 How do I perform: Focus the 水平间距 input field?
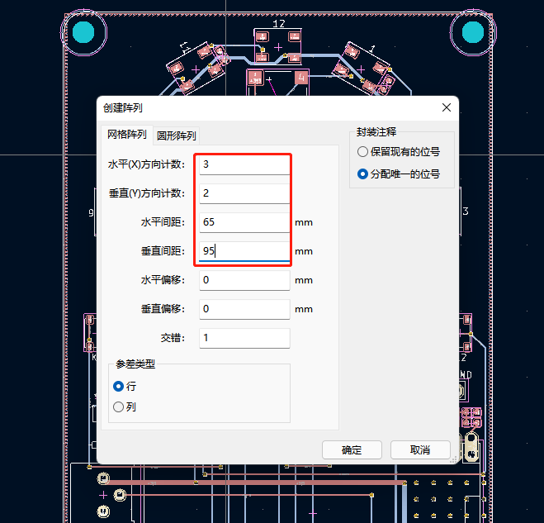tap(244, 222)
